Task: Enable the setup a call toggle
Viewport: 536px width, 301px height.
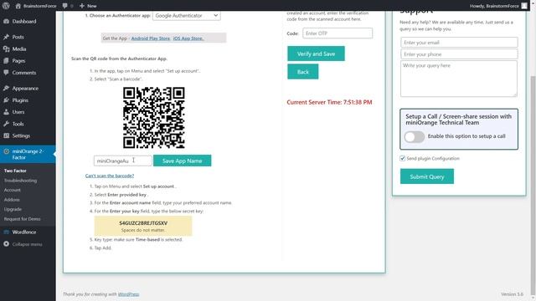Action: pyautogui.click(x=415, y=137)
